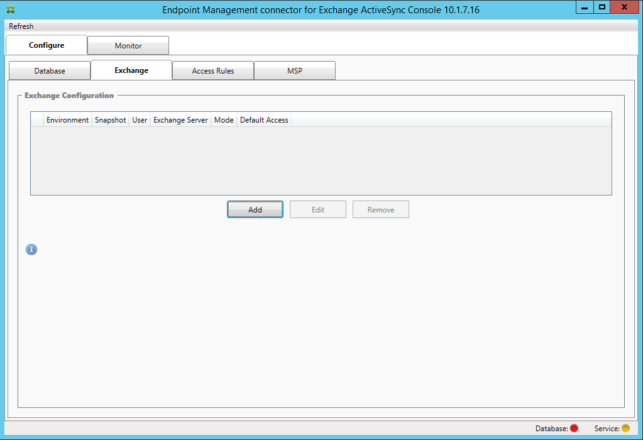Click the application logo in title bar
Viewport: 643px width, 440px height.
(x=11, y=9)
